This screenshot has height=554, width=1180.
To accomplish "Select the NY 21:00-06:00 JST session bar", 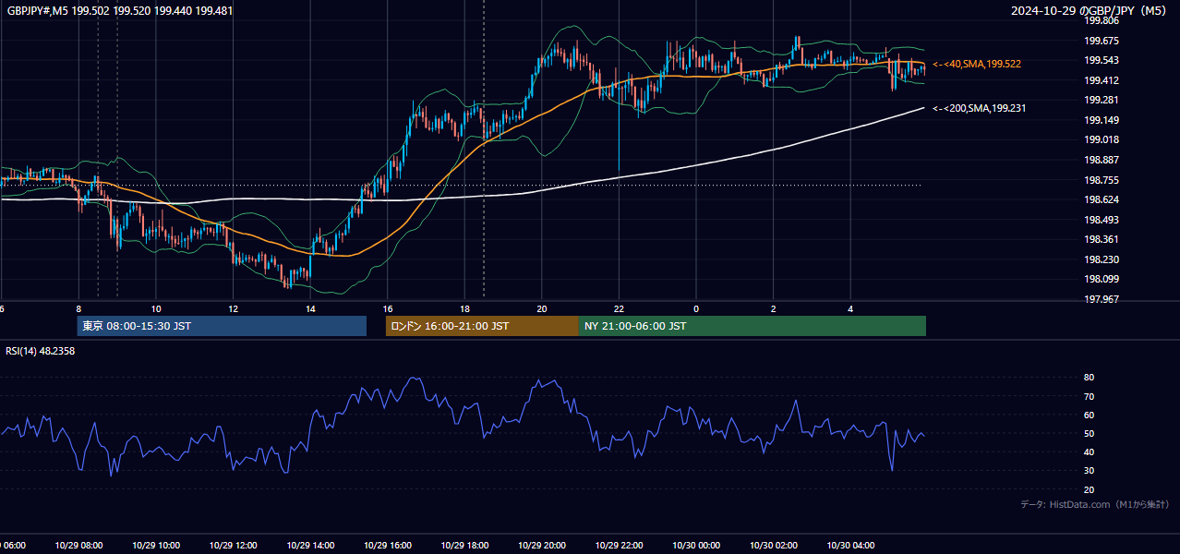I will point(753,326).
